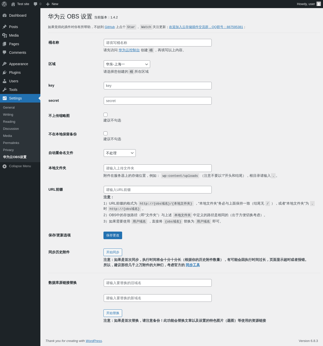Click the Collapse Menu arrow icon
The height and width of the screenshot is (346, 323).
coord(5,166)
